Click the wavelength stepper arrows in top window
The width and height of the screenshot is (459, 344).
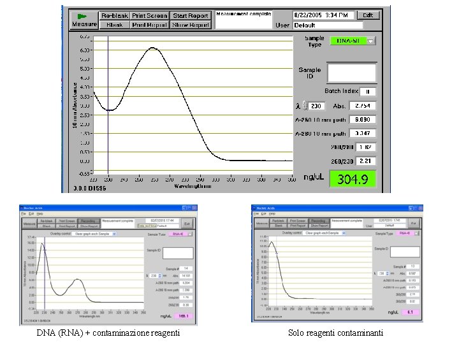305,106
